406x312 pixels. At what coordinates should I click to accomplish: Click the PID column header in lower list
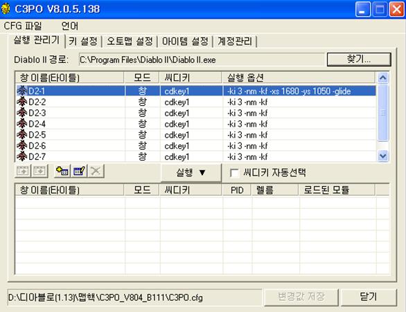pyautogui.click(x=237, y=190)
